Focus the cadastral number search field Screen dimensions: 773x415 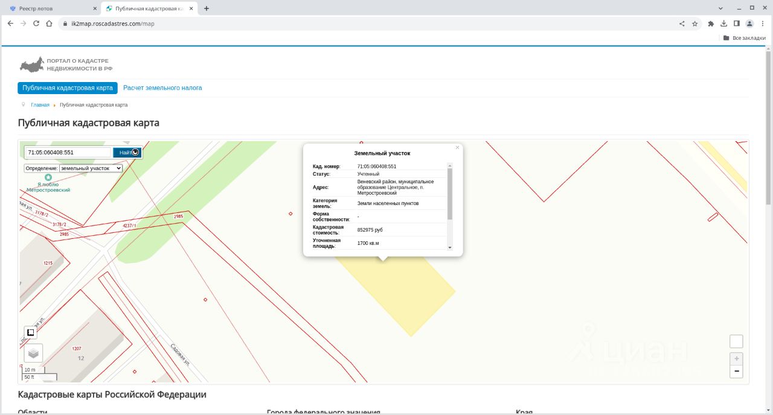point(68,153)
